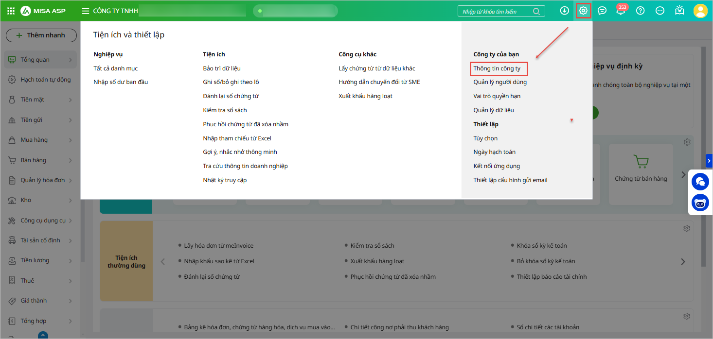Image resolution: width=713 pixels, height=339 pixels.
Task: Click the Giá thành sidebar icon
Action: pos(12,301)
